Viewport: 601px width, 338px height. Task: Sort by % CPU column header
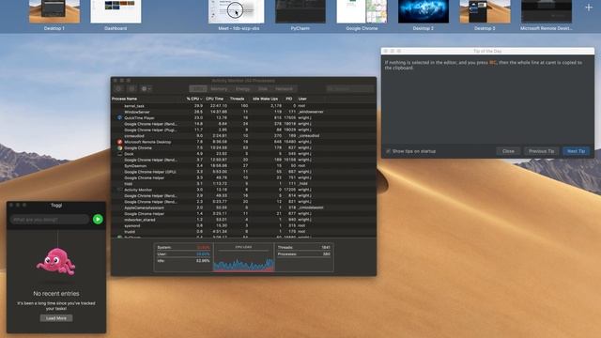click(x=194, y=99)
